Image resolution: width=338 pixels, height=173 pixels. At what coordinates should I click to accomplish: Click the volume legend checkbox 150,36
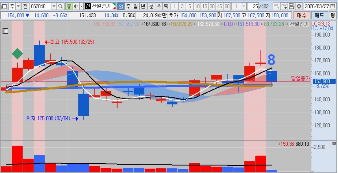coord(279,144)
